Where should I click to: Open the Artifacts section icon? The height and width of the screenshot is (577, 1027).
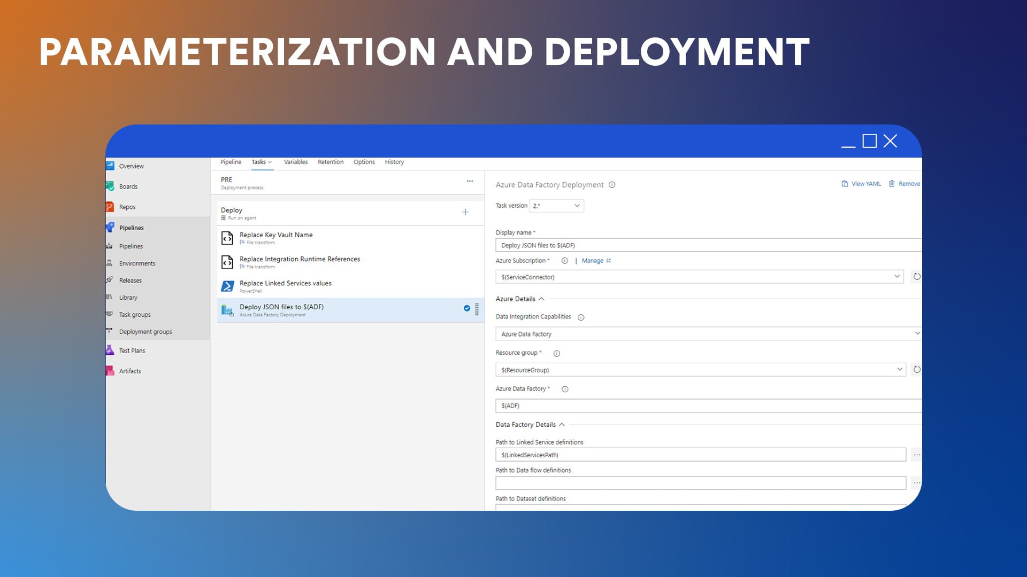point(110,371)
